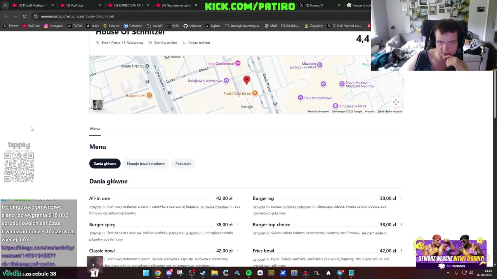Open Spotify from the taskbar
Screen dimensions: 497x279
tap(248, 273)
